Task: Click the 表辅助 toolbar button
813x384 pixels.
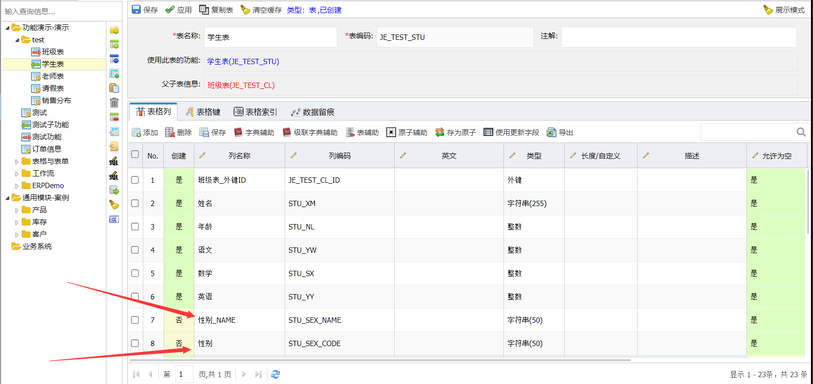Action: [362, 133]
